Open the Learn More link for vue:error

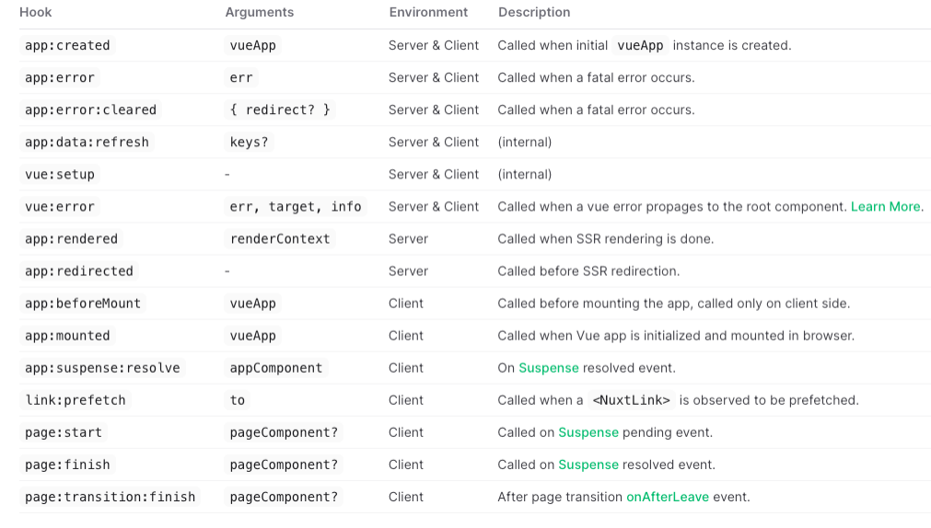pyautogui.click(x=886, y=207)
